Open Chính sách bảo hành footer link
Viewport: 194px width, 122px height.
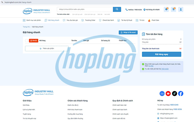point(120,109)
